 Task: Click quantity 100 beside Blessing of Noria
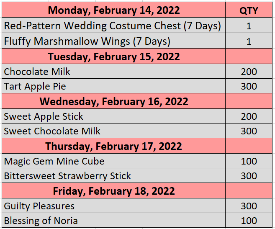(x=249, y=221)
